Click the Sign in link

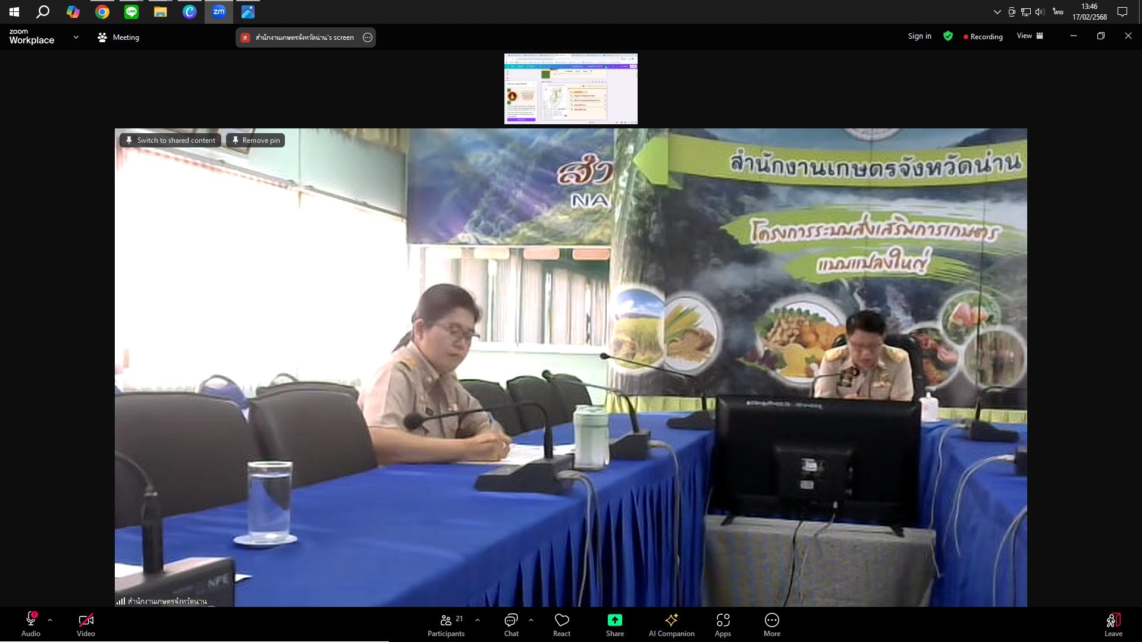point(920,36)
